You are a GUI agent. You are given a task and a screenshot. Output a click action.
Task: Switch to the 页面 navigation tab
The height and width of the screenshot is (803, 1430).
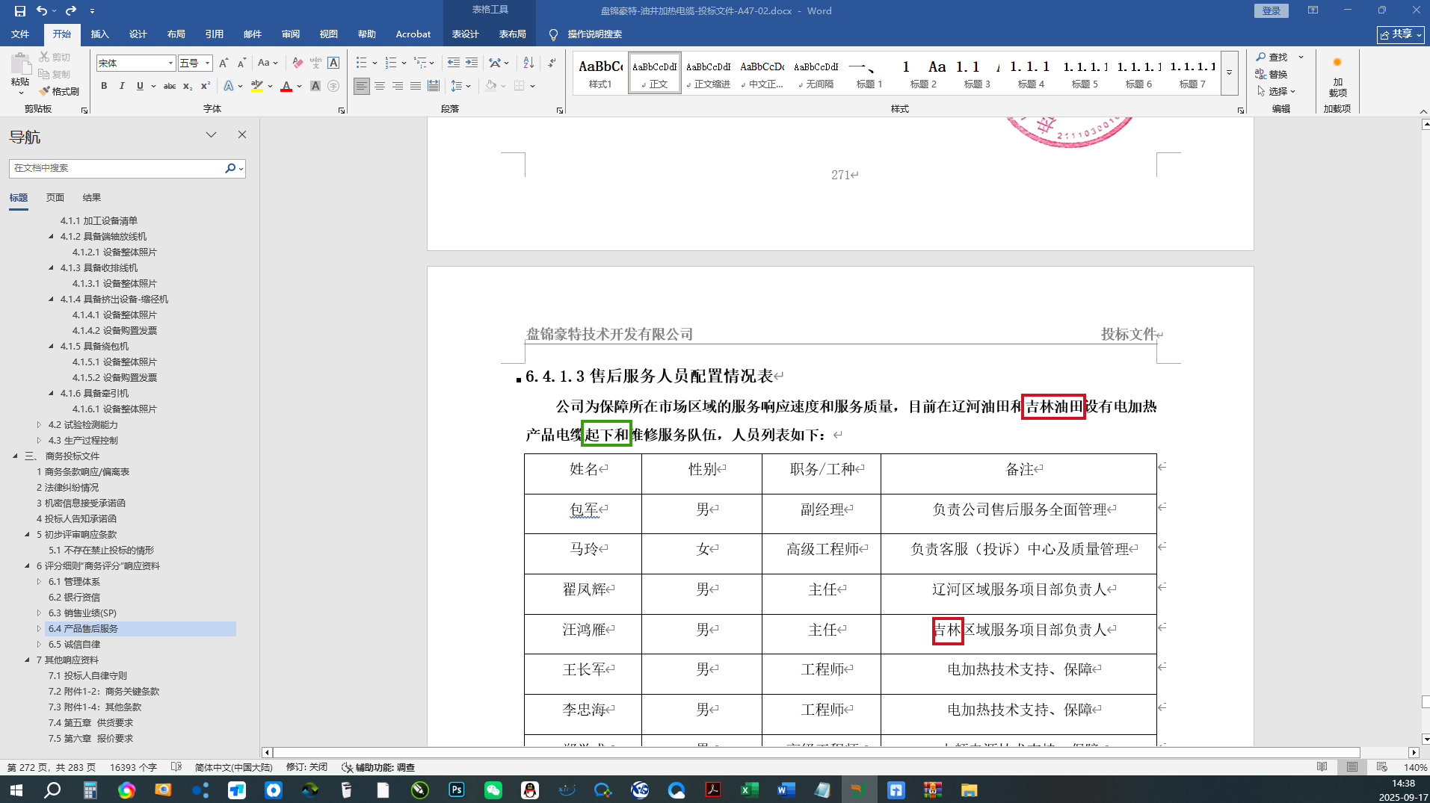[55, 197]
